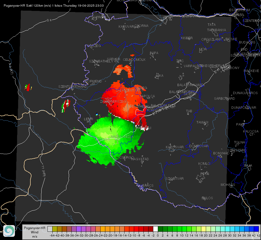Viewport: 261px width, 240px height.
Task: Click the '11 (HR)' road label
Action: 43,171
